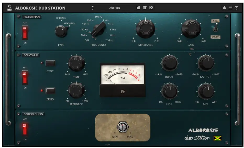Open notifications via the bell icon
Image resolution: width=244 pixels, height=148 pixels.
click(224, 8)
